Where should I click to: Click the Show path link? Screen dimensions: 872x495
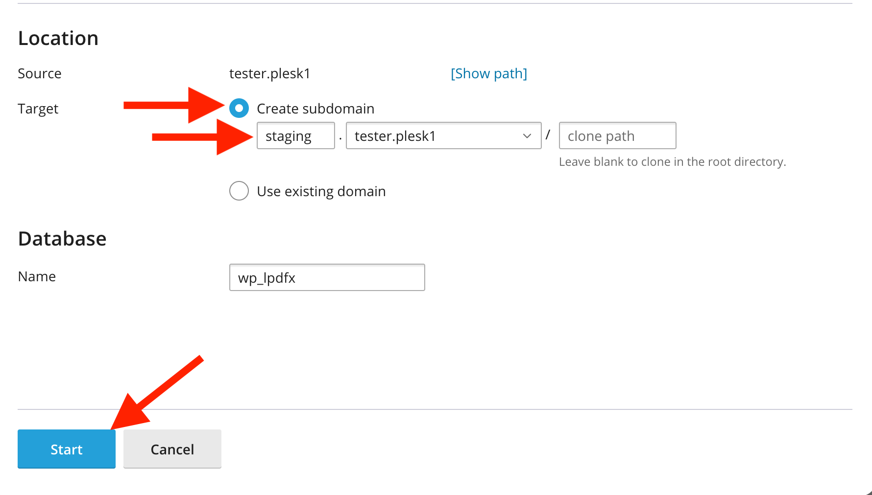click(488, 73)
